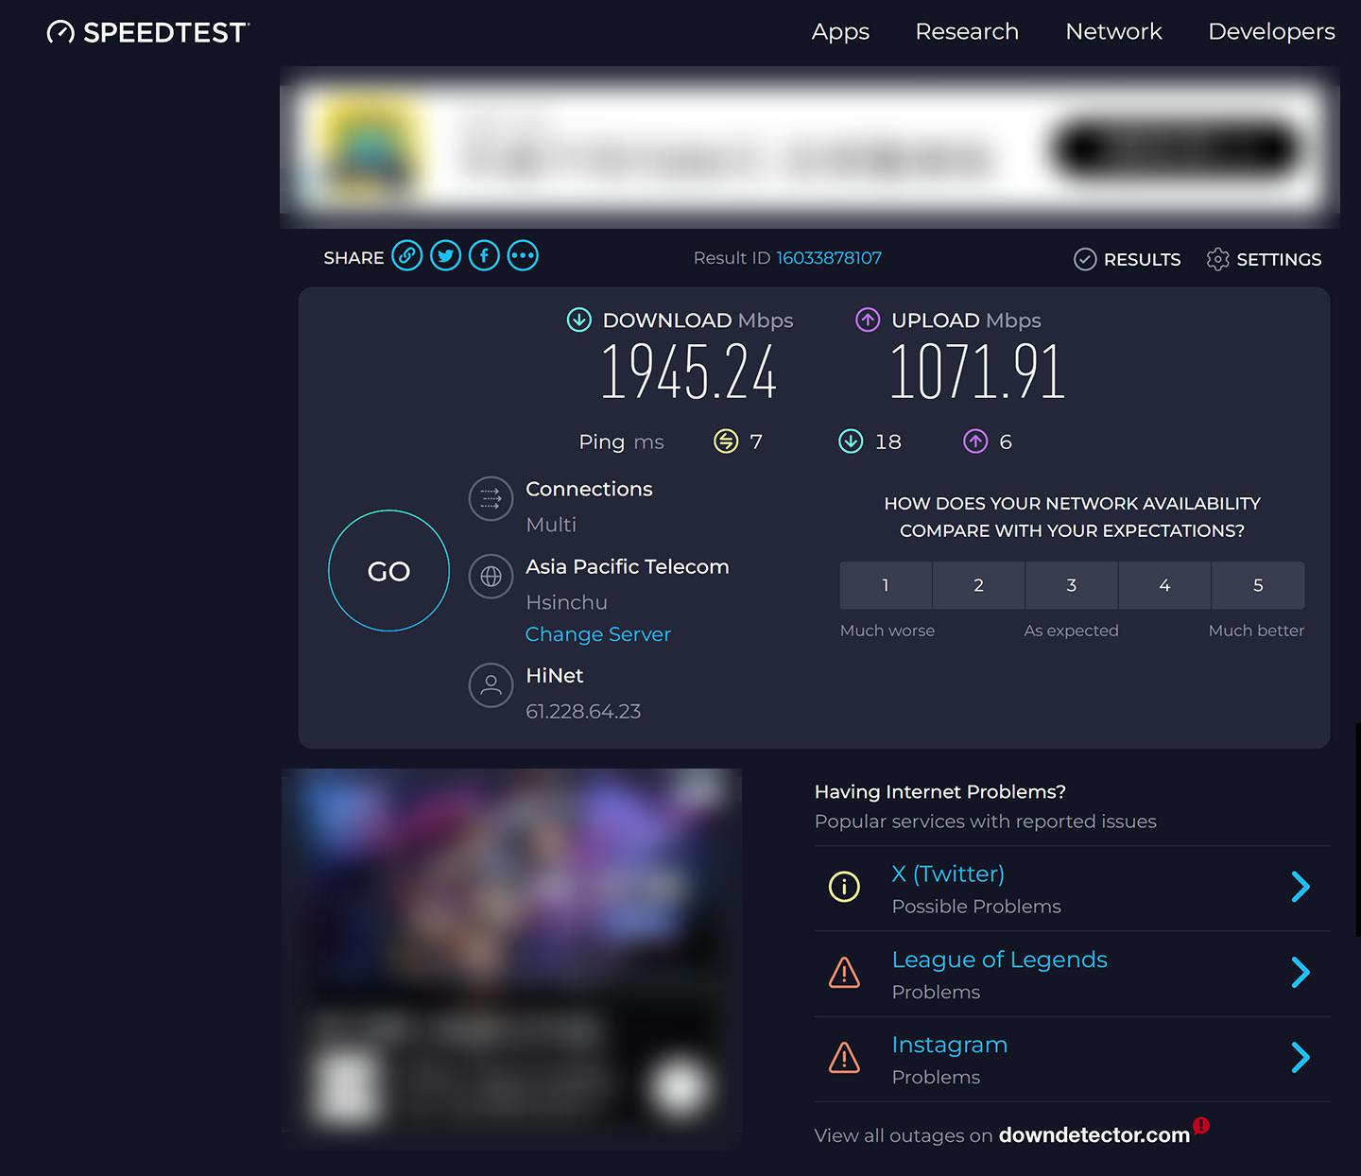Rate network availability 2
Viewport: 1361px width, 1176px height.
point(978,585)
